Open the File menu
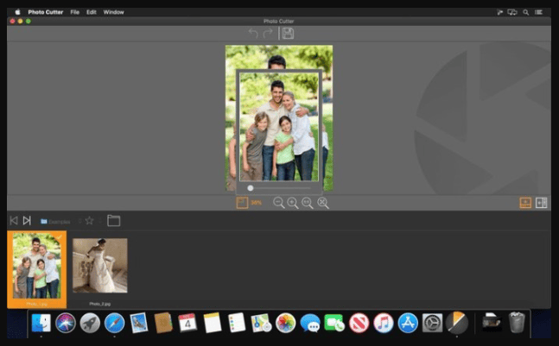Screen dimensions: 559x346 click(x=74, y=12)
